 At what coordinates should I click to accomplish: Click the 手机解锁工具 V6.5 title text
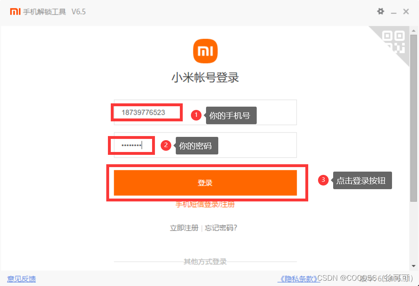(x=54, y=12)
